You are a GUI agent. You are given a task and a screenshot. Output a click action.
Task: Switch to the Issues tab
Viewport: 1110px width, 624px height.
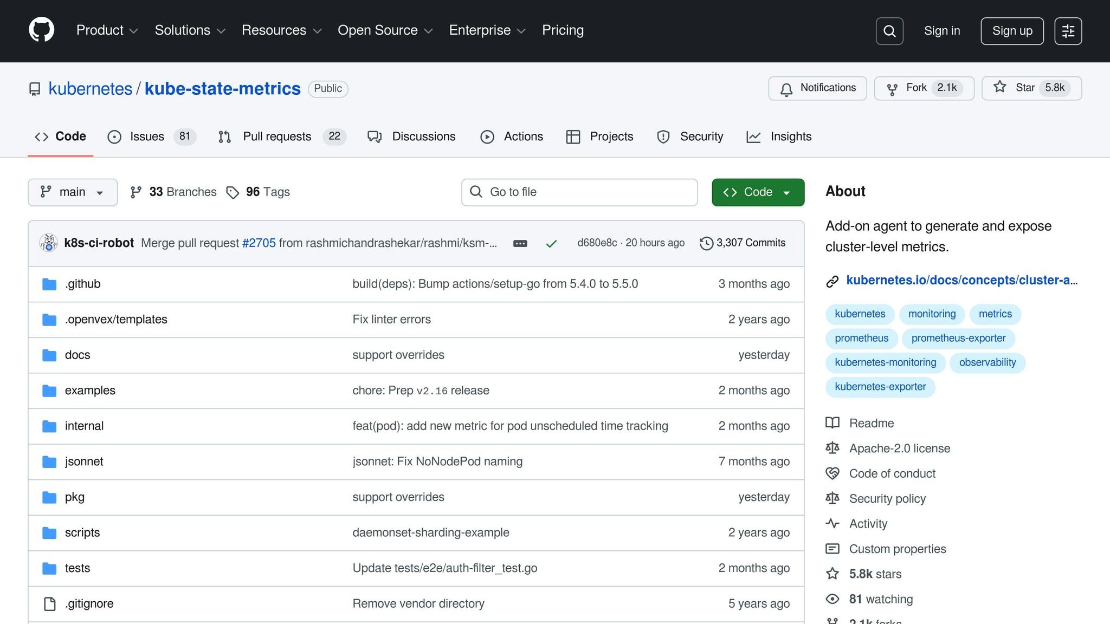[152, 136]
